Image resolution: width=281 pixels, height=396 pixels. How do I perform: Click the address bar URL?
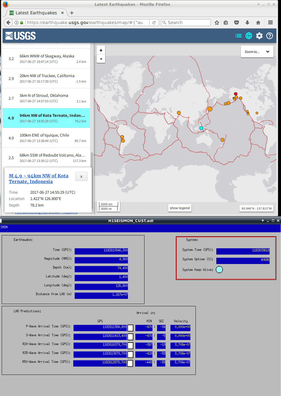(x=85, y=23)
